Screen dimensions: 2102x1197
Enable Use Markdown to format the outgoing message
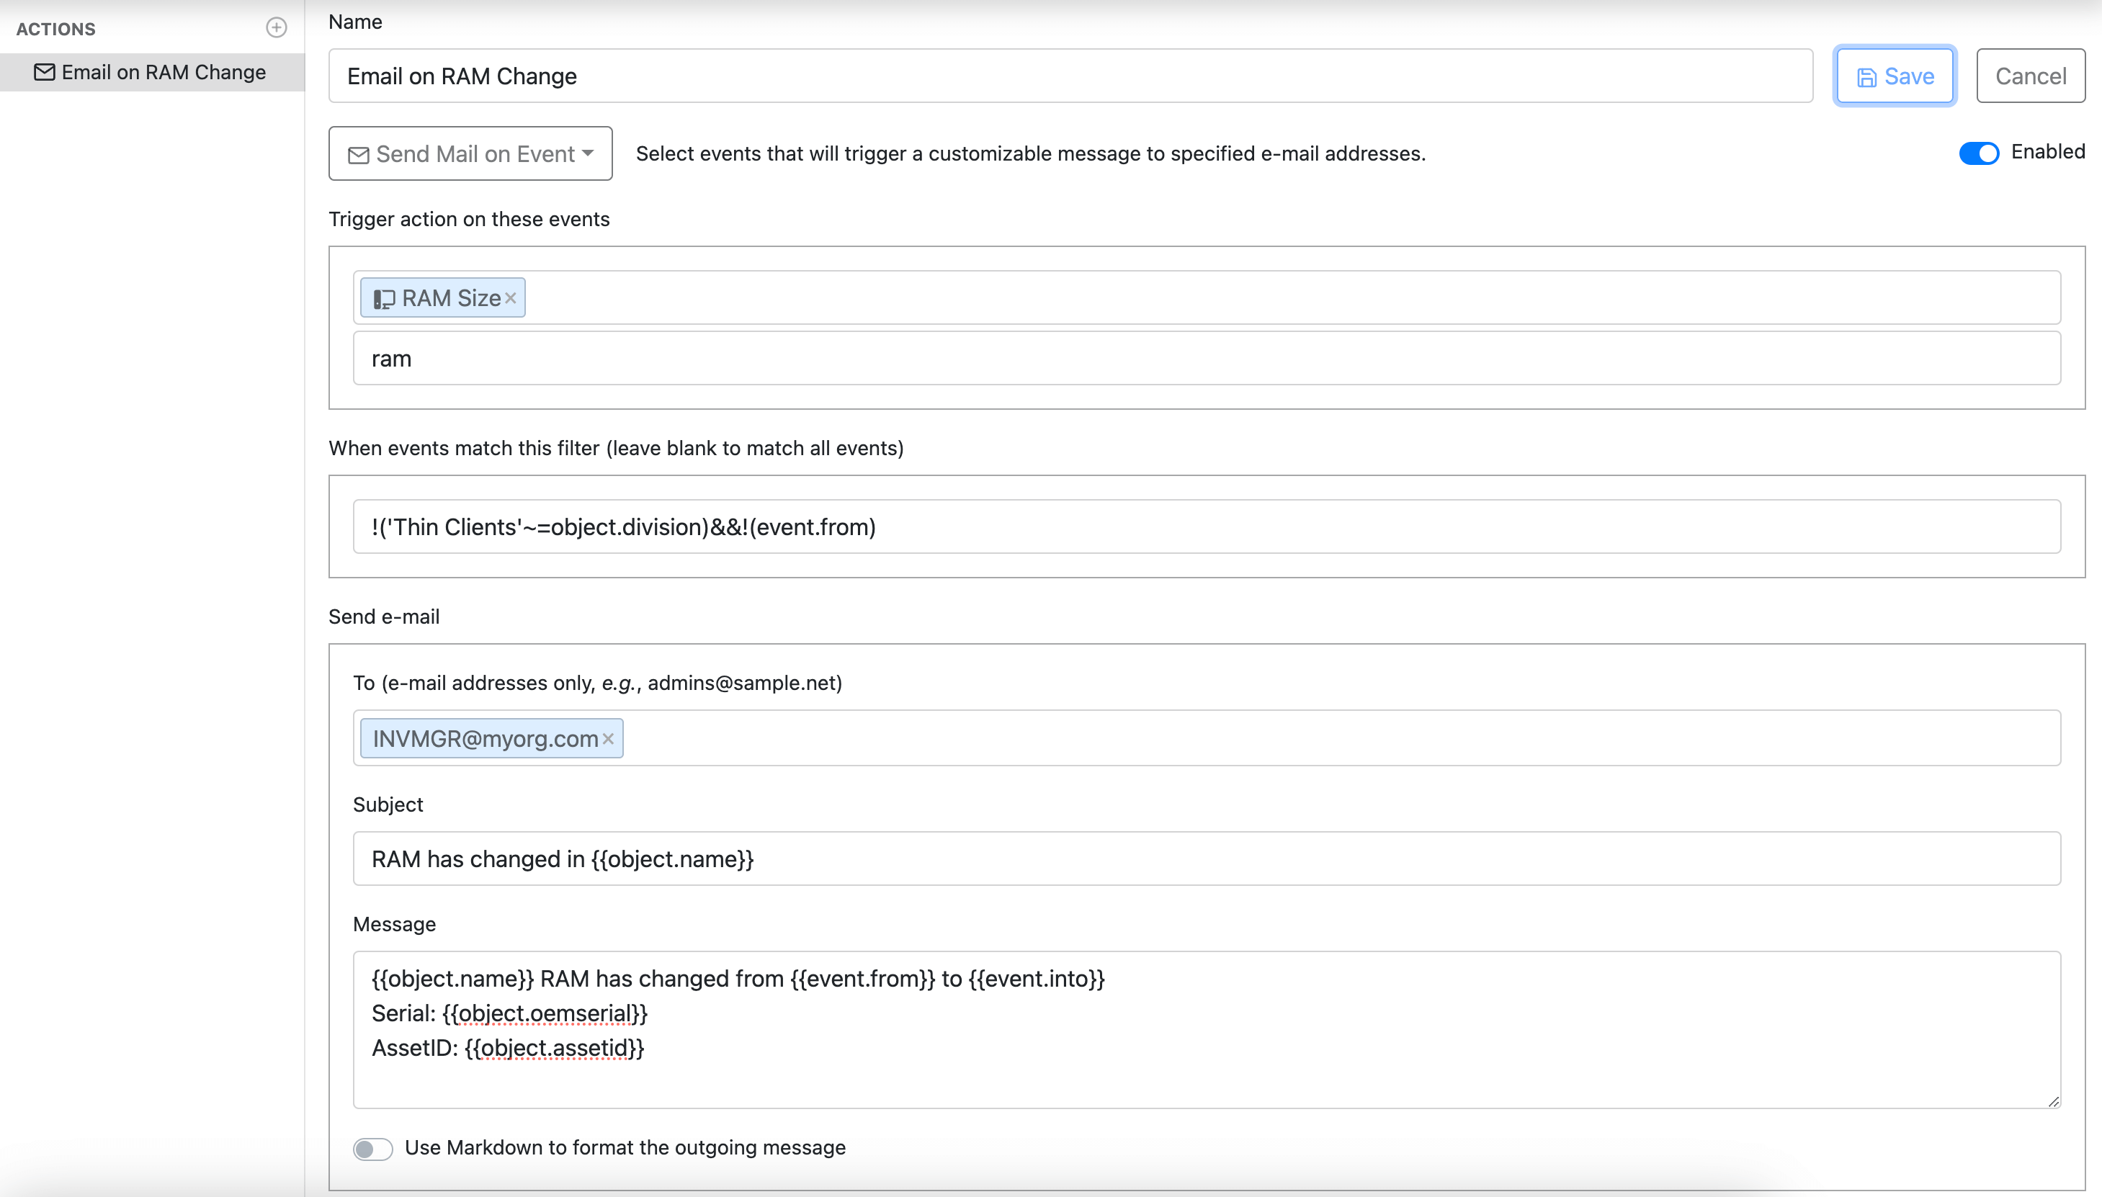373,1148
